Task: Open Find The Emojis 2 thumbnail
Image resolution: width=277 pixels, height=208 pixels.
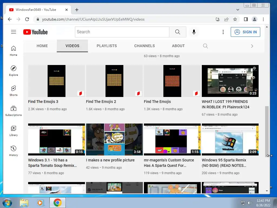Action: pos(114,81)
